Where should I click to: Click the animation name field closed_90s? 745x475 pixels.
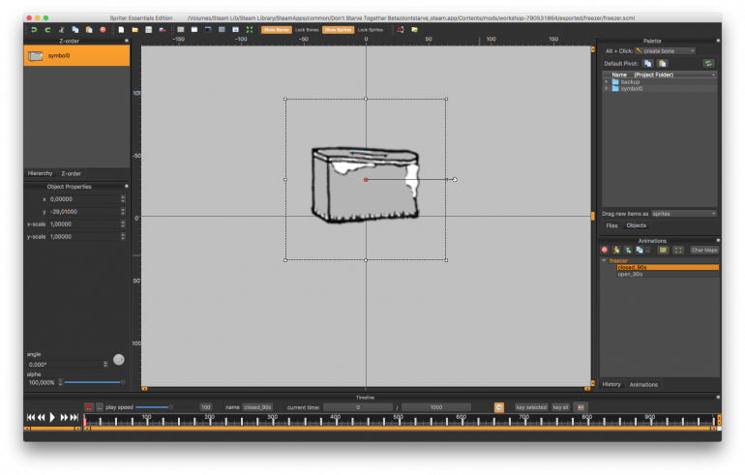[257, 407]
